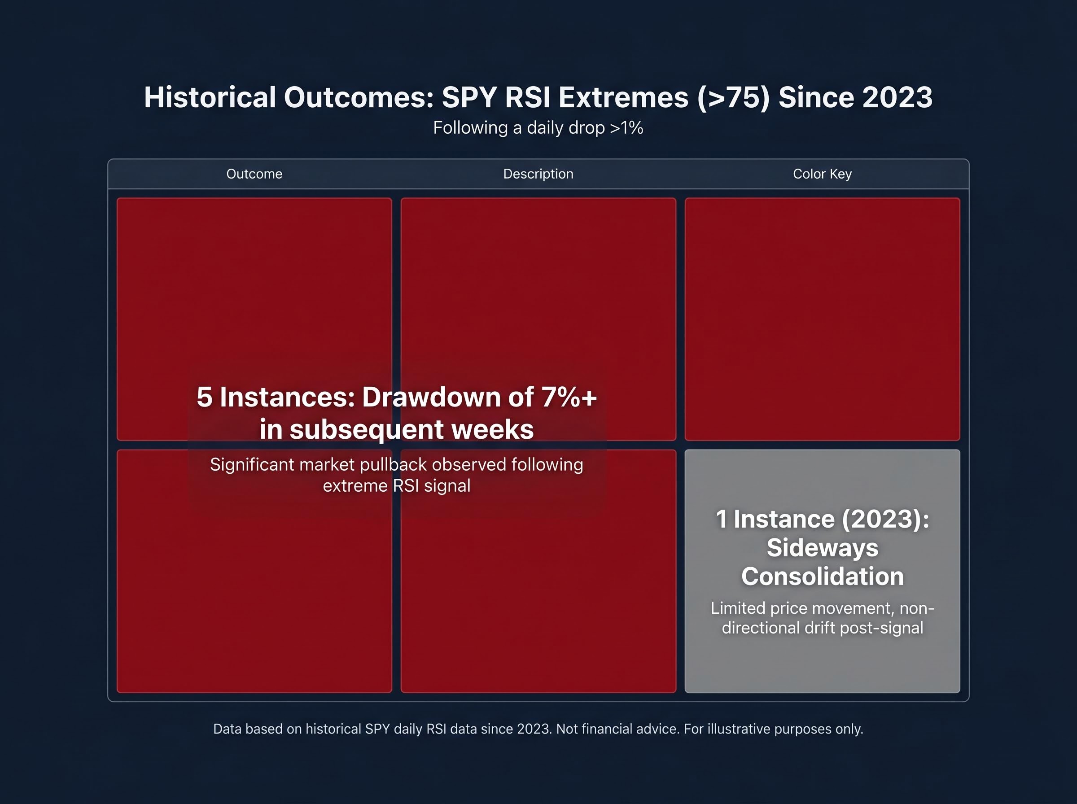This screenshot has width=1077, height=804.
Task: Click 'Significant market pullback observed' description text
Action: coord(397,475)
